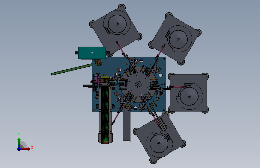Select the long green angled rod
Image resolution: width=260 pixels, height=168 pixels.
[x=72, y=69]
